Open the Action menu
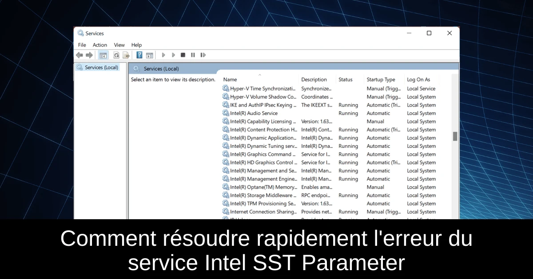 [100, 45]
